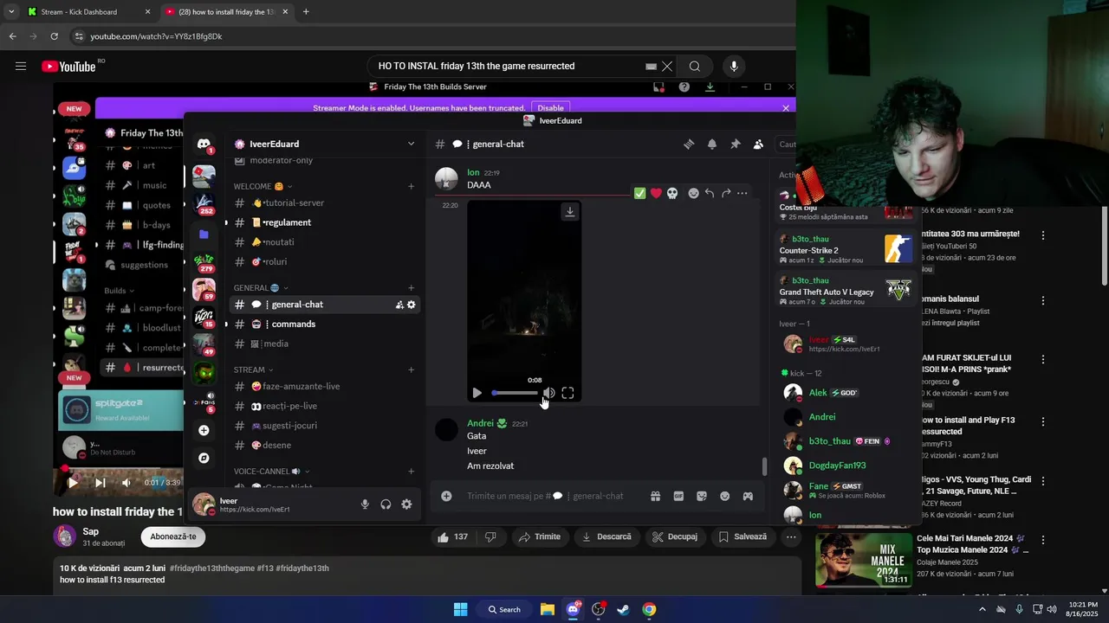This screenshot has height=623, width=1109.
Task: Open Discord user settings gear
Action: point(406,504)
